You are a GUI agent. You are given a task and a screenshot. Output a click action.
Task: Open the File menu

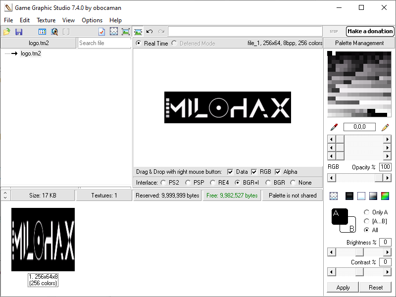pyautogui.click(x=8, y=20)
